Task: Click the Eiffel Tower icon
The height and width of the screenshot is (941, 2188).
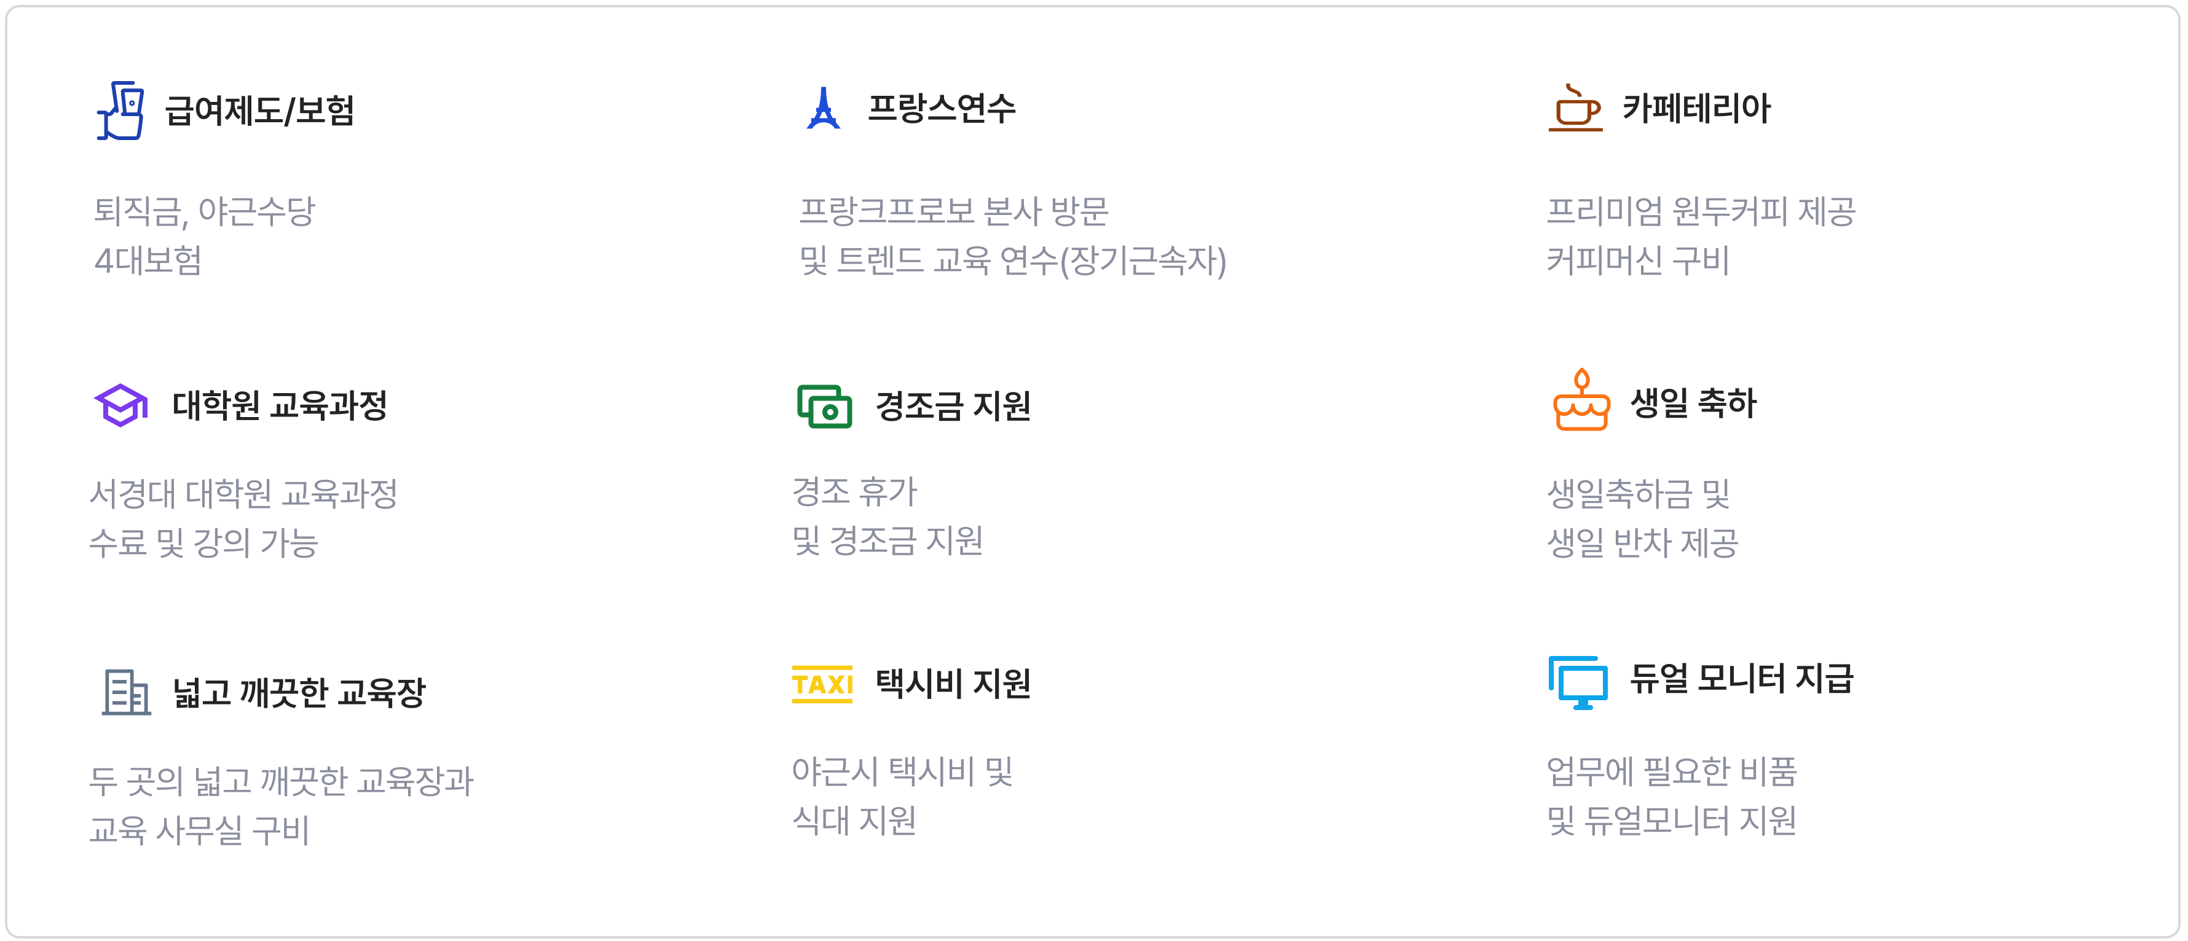Action: coord(822,109)
